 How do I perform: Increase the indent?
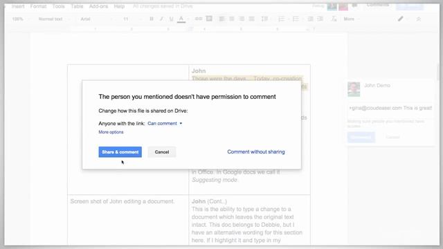tap(320, 19)
